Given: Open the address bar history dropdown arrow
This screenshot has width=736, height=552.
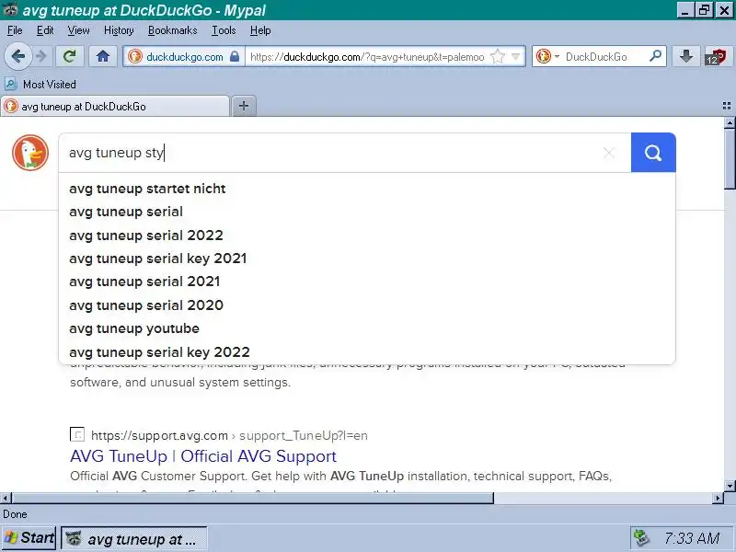Looking at the screenshot, I should pos(516,57).
